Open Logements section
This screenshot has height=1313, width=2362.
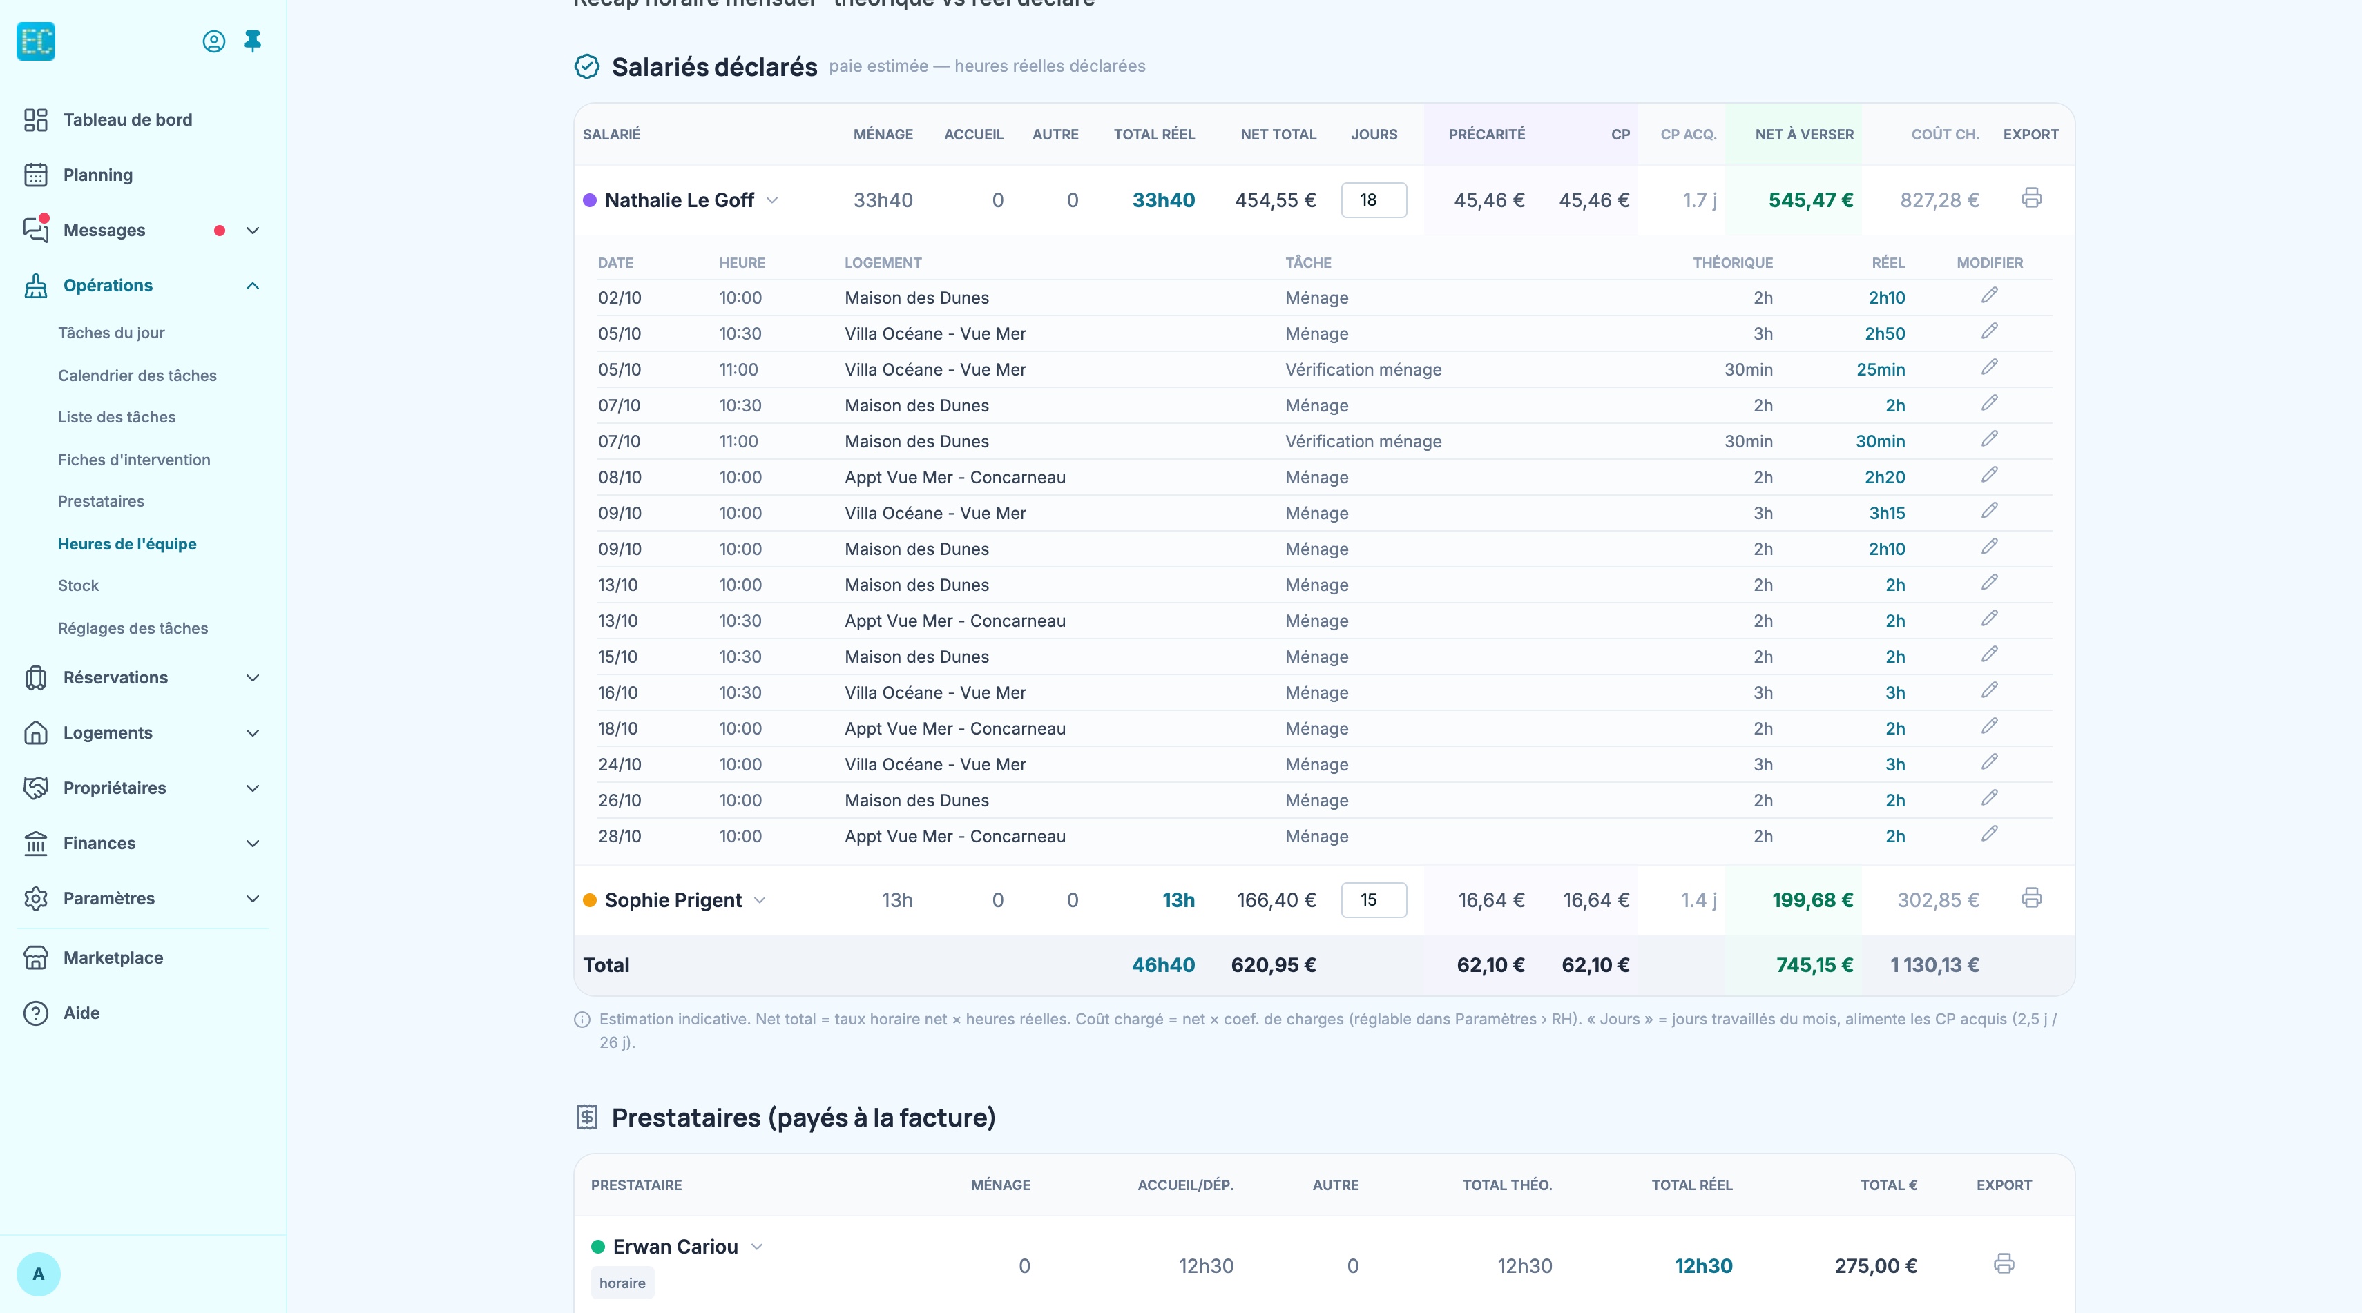pos(107,733)
